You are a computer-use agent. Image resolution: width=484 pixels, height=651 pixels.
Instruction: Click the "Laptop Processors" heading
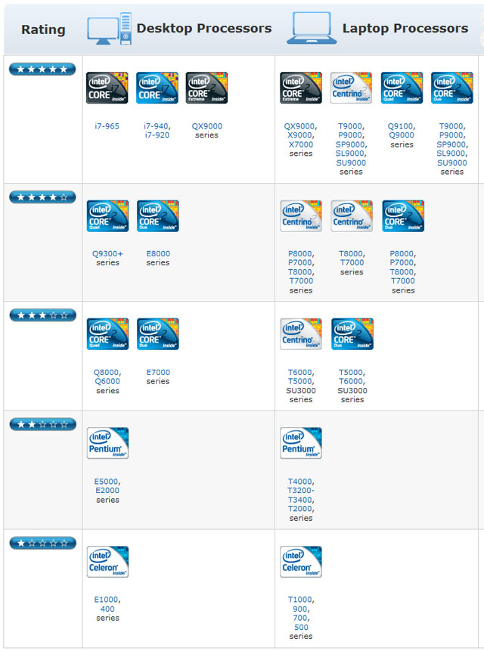pyautogui.click(x=405, y=28)
